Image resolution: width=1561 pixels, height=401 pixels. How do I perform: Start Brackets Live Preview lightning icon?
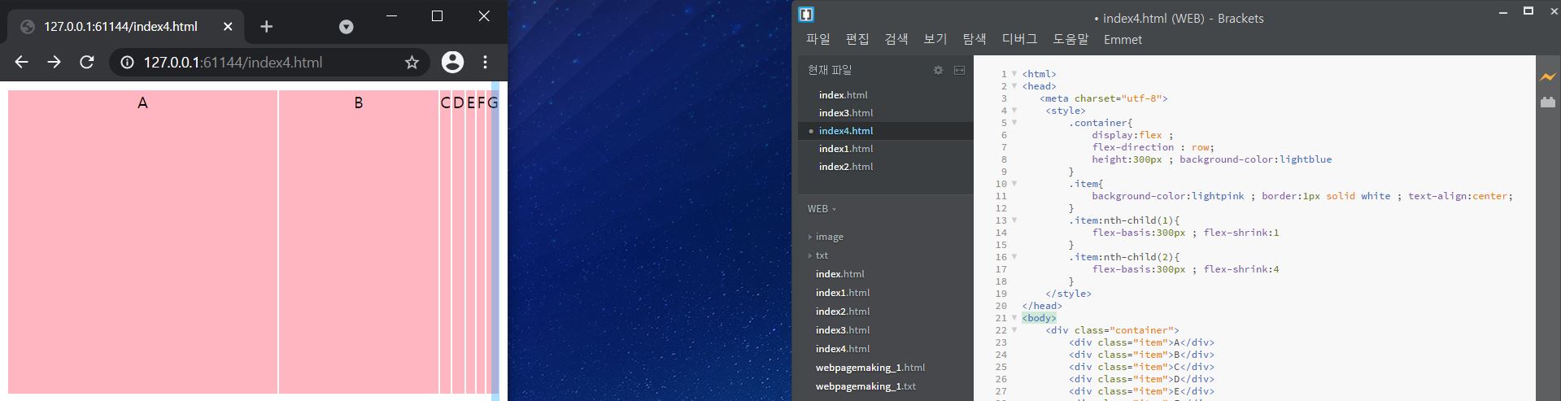click(1547, 77)
